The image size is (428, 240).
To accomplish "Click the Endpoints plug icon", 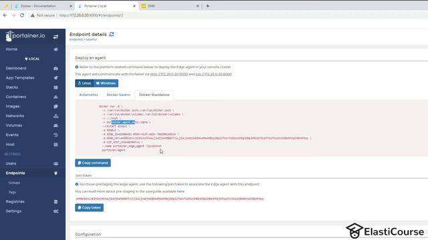I will pyautogui.click(x=56, y=173).
